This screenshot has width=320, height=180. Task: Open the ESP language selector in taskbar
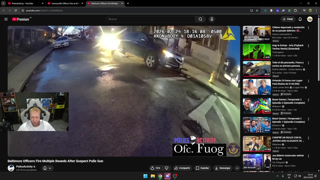(x=289, y=176)
